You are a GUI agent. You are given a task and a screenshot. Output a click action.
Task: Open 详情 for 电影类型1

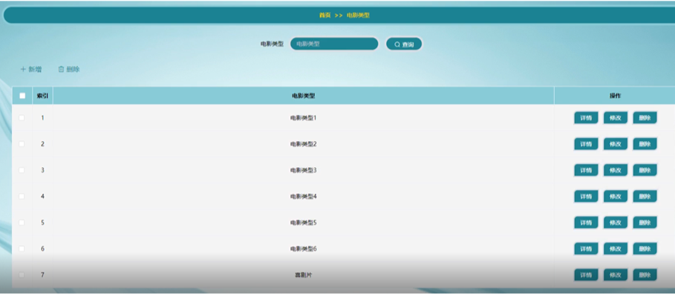point(586,118)
